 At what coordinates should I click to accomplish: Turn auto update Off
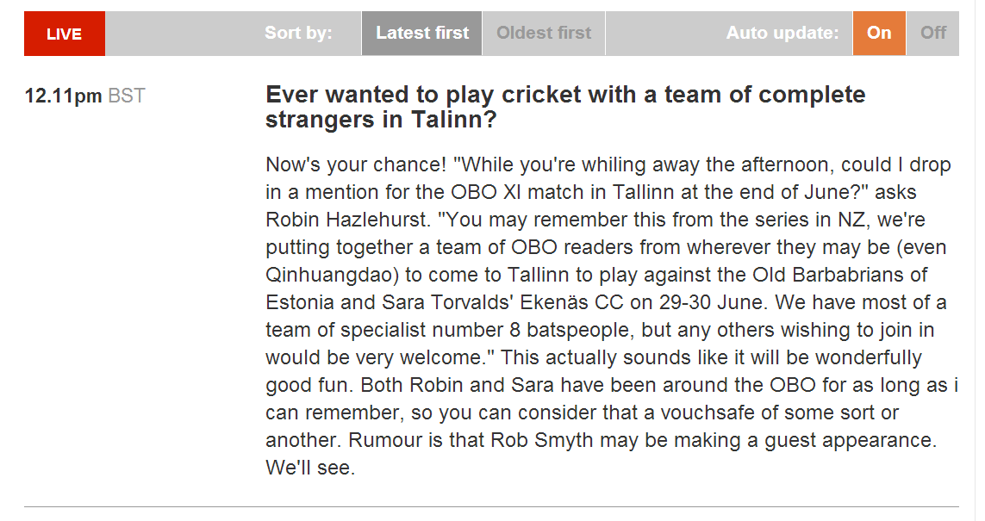click(x=932, y=34)
